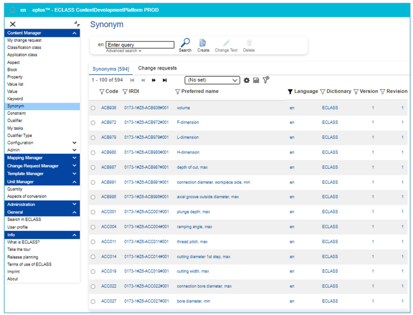413x315 pixels.
Task: Jump to last page arrow
Action: 165,80
